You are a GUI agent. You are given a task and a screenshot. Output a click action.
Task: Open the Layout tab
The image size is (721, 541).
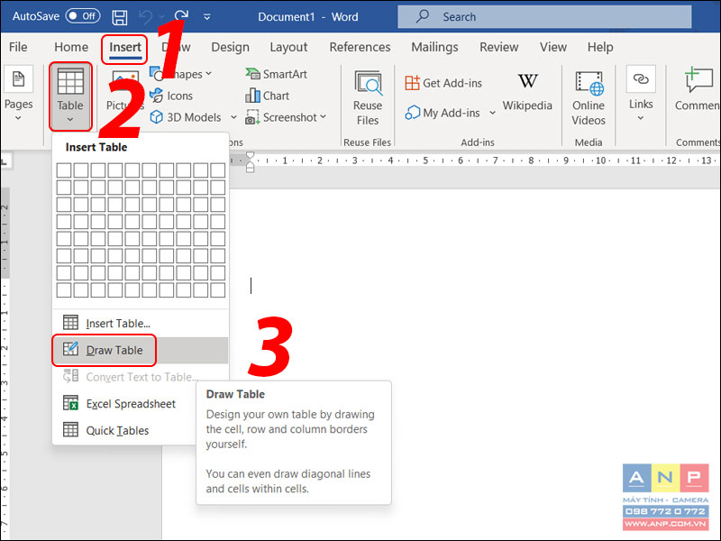click(288, 47)
